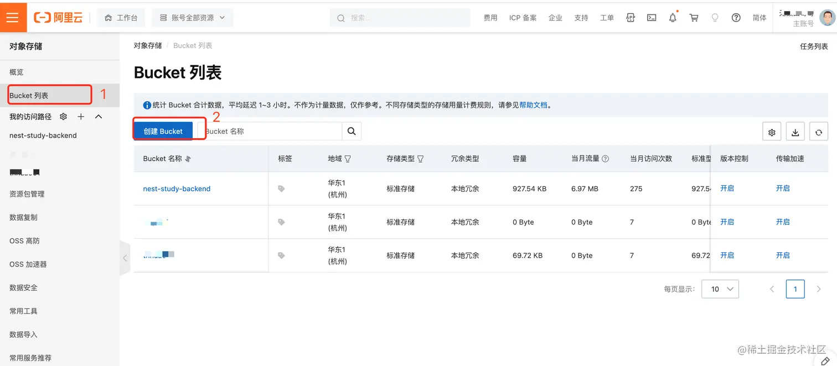Click the APP icon in header
This screenshot has height=366, width=837.
tap(631, 18)
